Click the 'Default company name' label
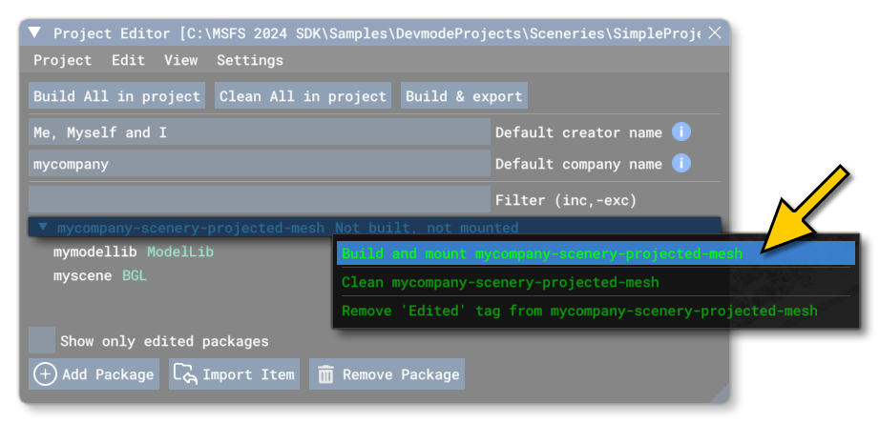 pyautogui.click(x=578, y=164)
